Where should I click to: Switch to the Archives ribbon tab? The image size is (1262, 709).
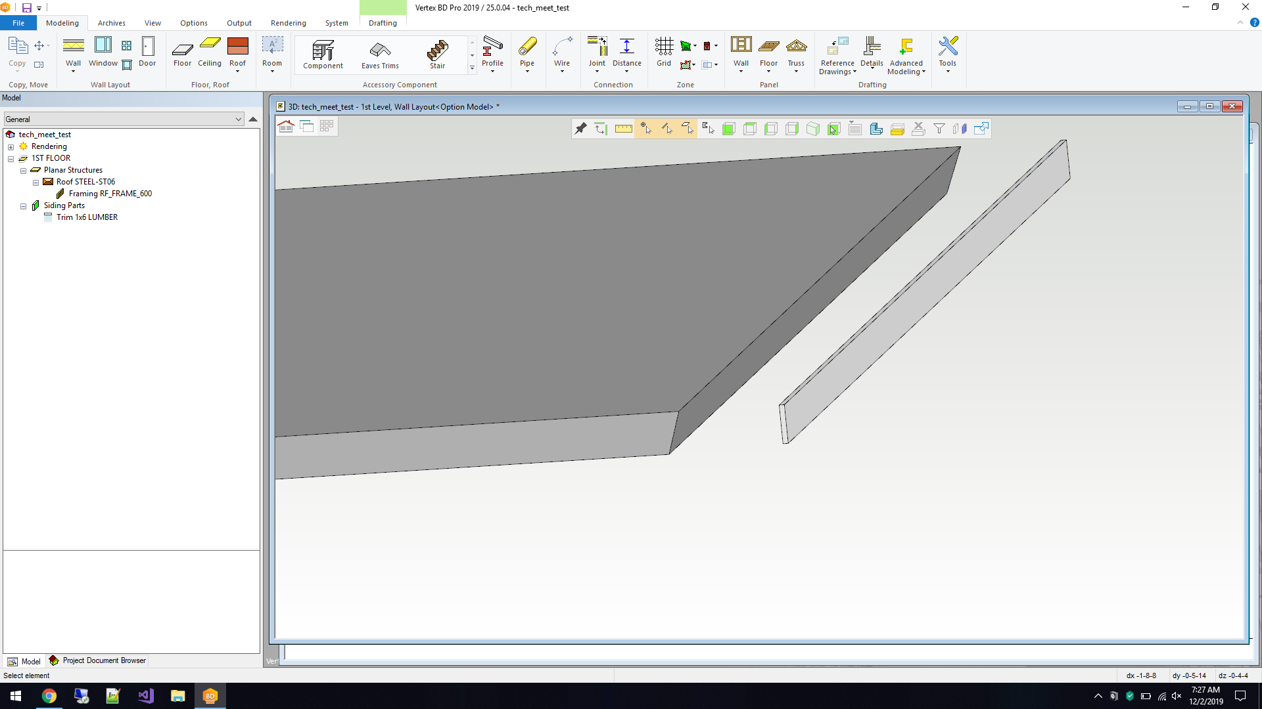pyautogui.click(x=111, y=23)
